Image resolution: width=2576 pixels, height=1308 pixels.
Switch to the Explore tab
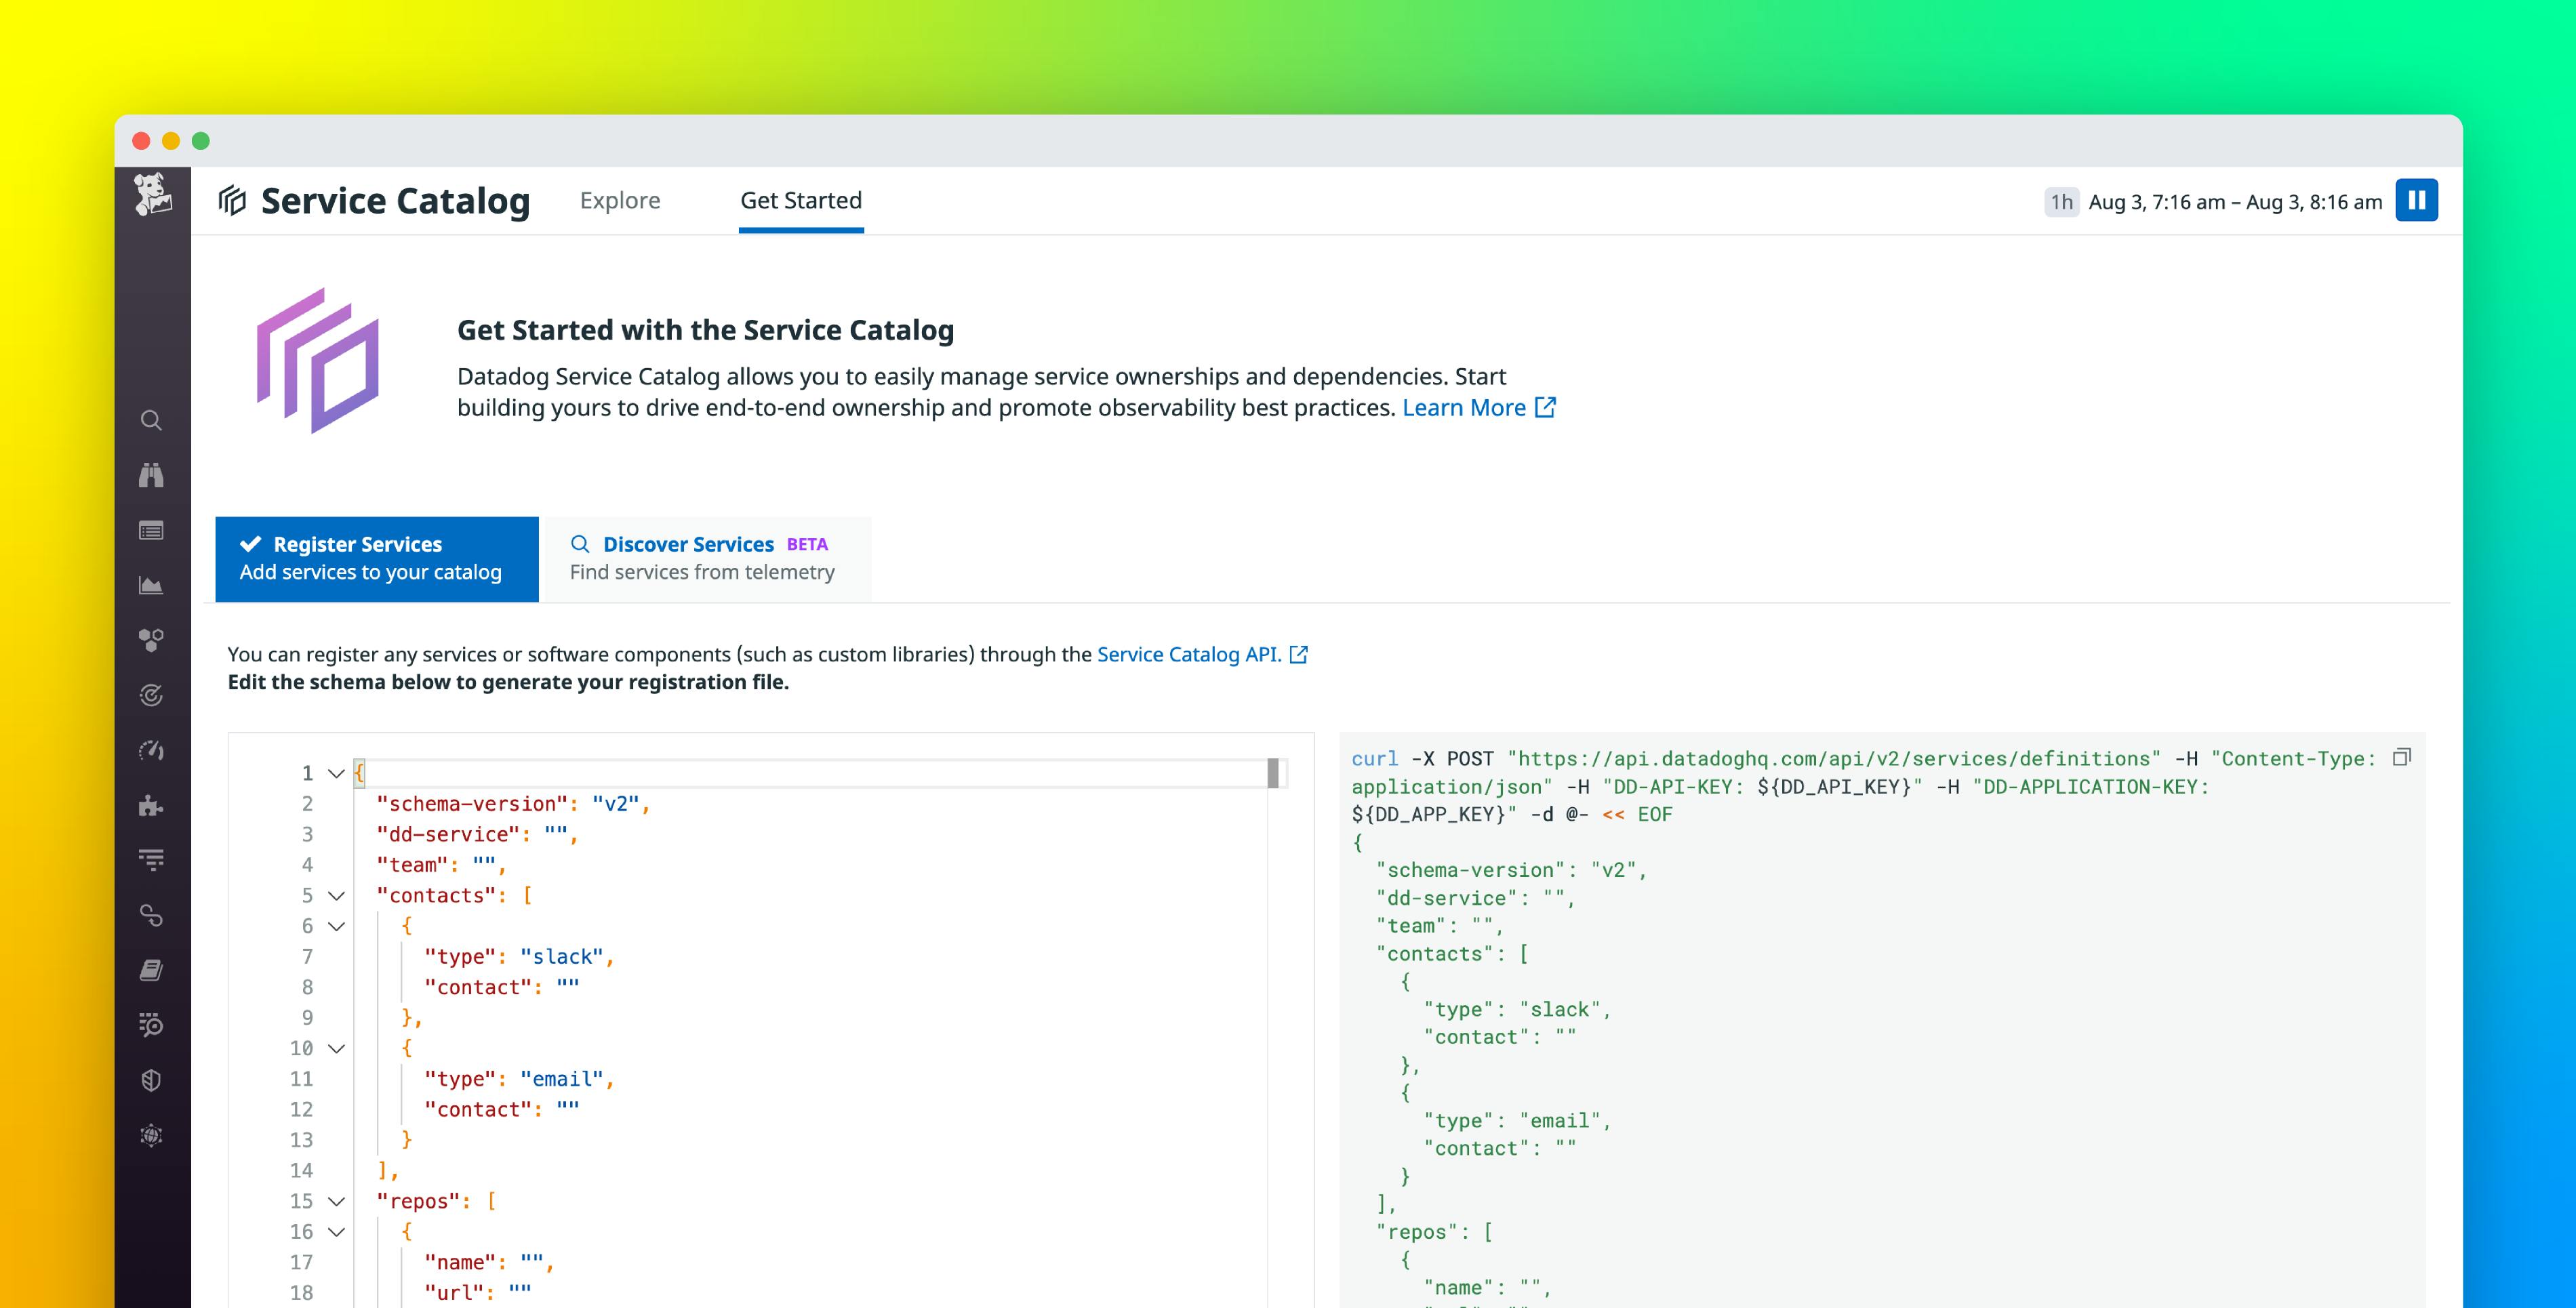coord(620,200)
